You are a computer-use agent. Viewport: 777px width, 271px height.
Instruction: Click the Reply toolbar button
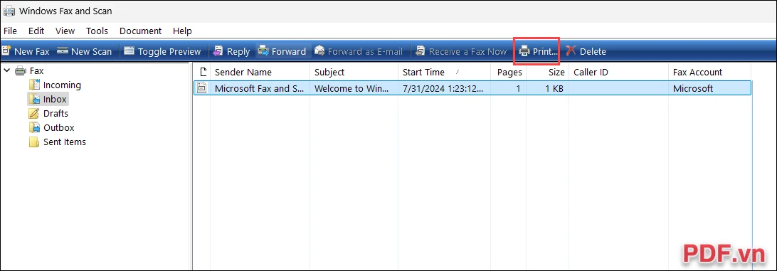[x=232, y=51]
